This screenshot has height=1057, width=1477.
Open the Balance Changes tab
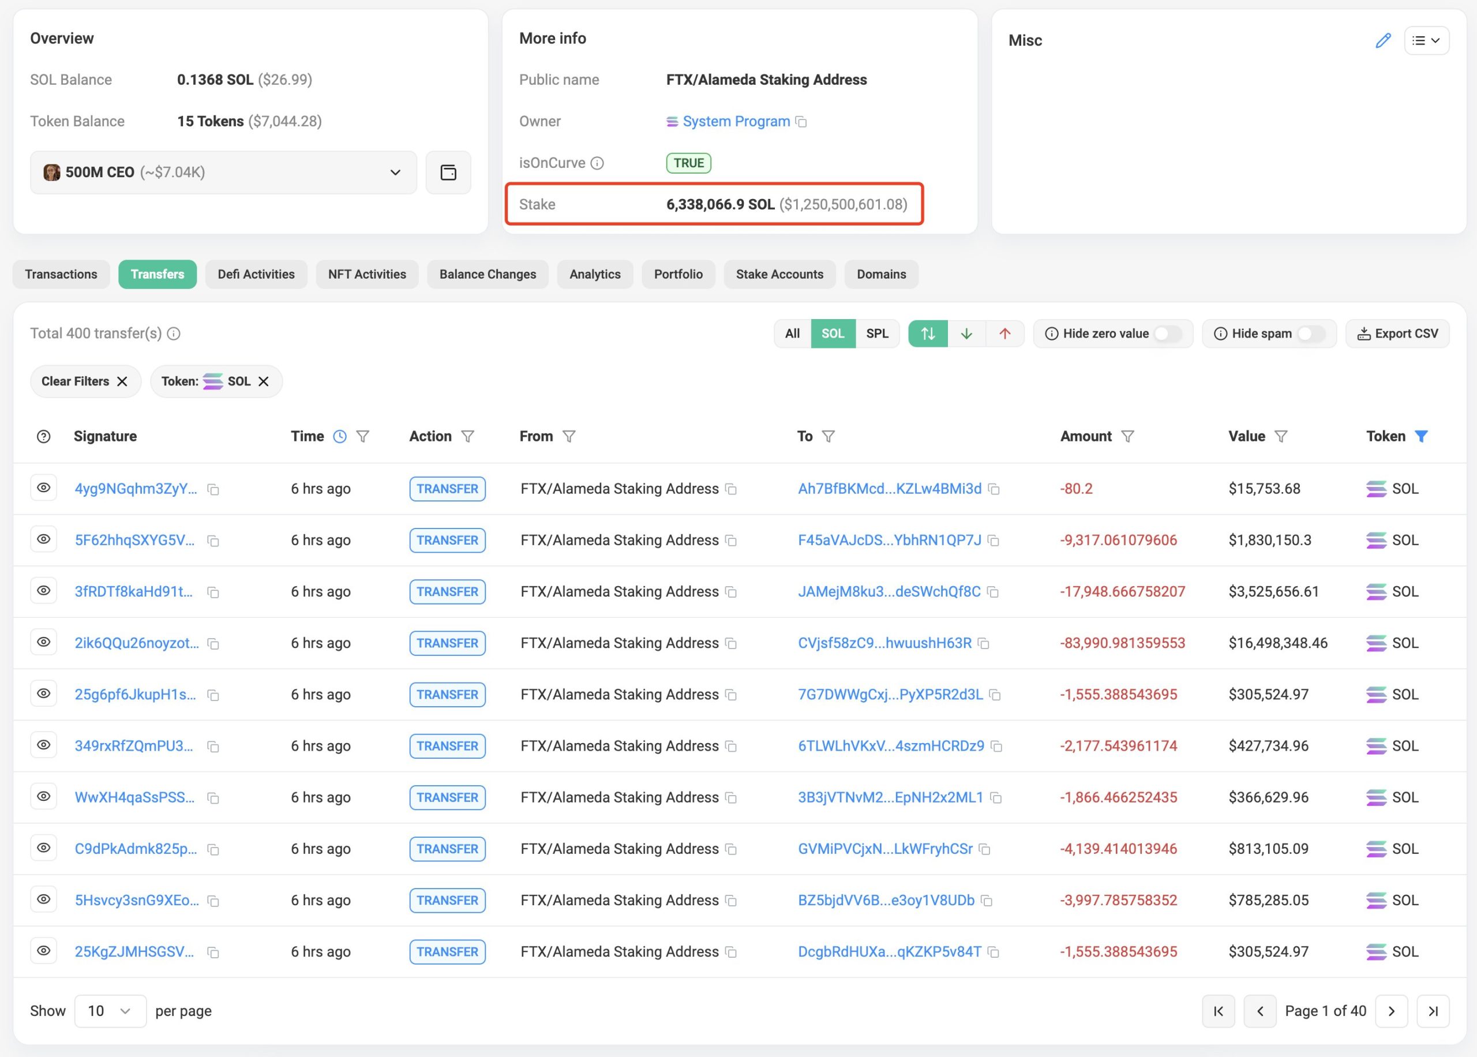point(488,274)
